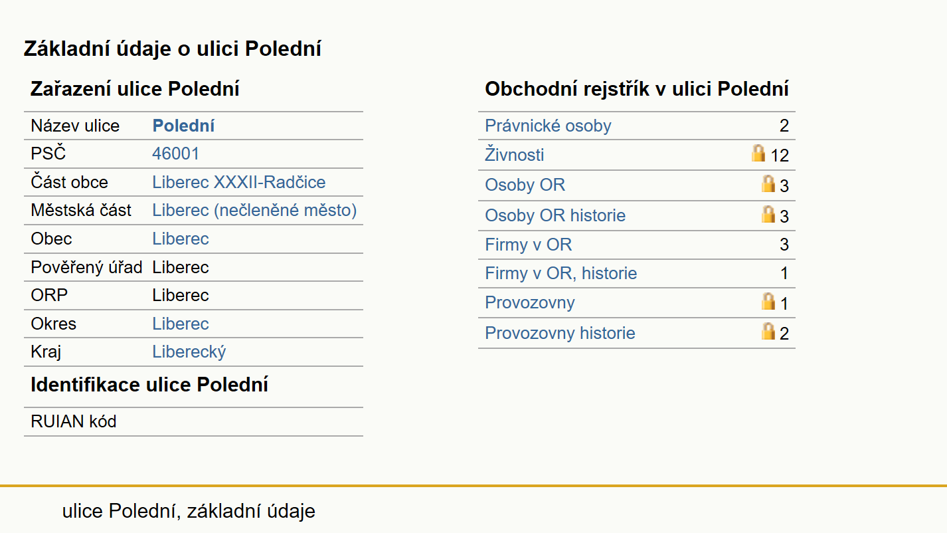
Task: Open Liberec XXXII-Radčice district link
Action: tap(239, 182)
